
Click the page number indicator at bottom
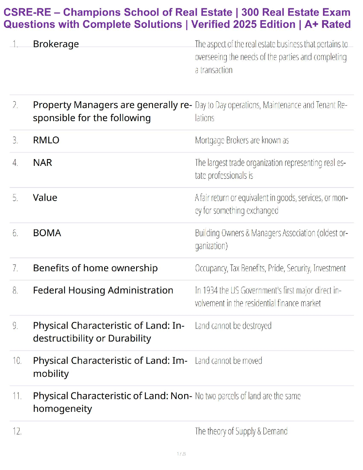pos(181,454)
